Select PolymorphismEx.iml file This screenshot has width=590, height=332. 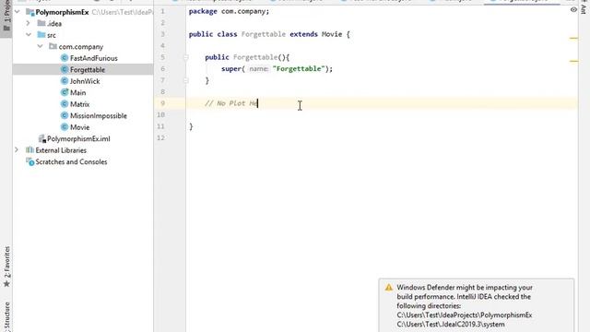click(78, 138)
